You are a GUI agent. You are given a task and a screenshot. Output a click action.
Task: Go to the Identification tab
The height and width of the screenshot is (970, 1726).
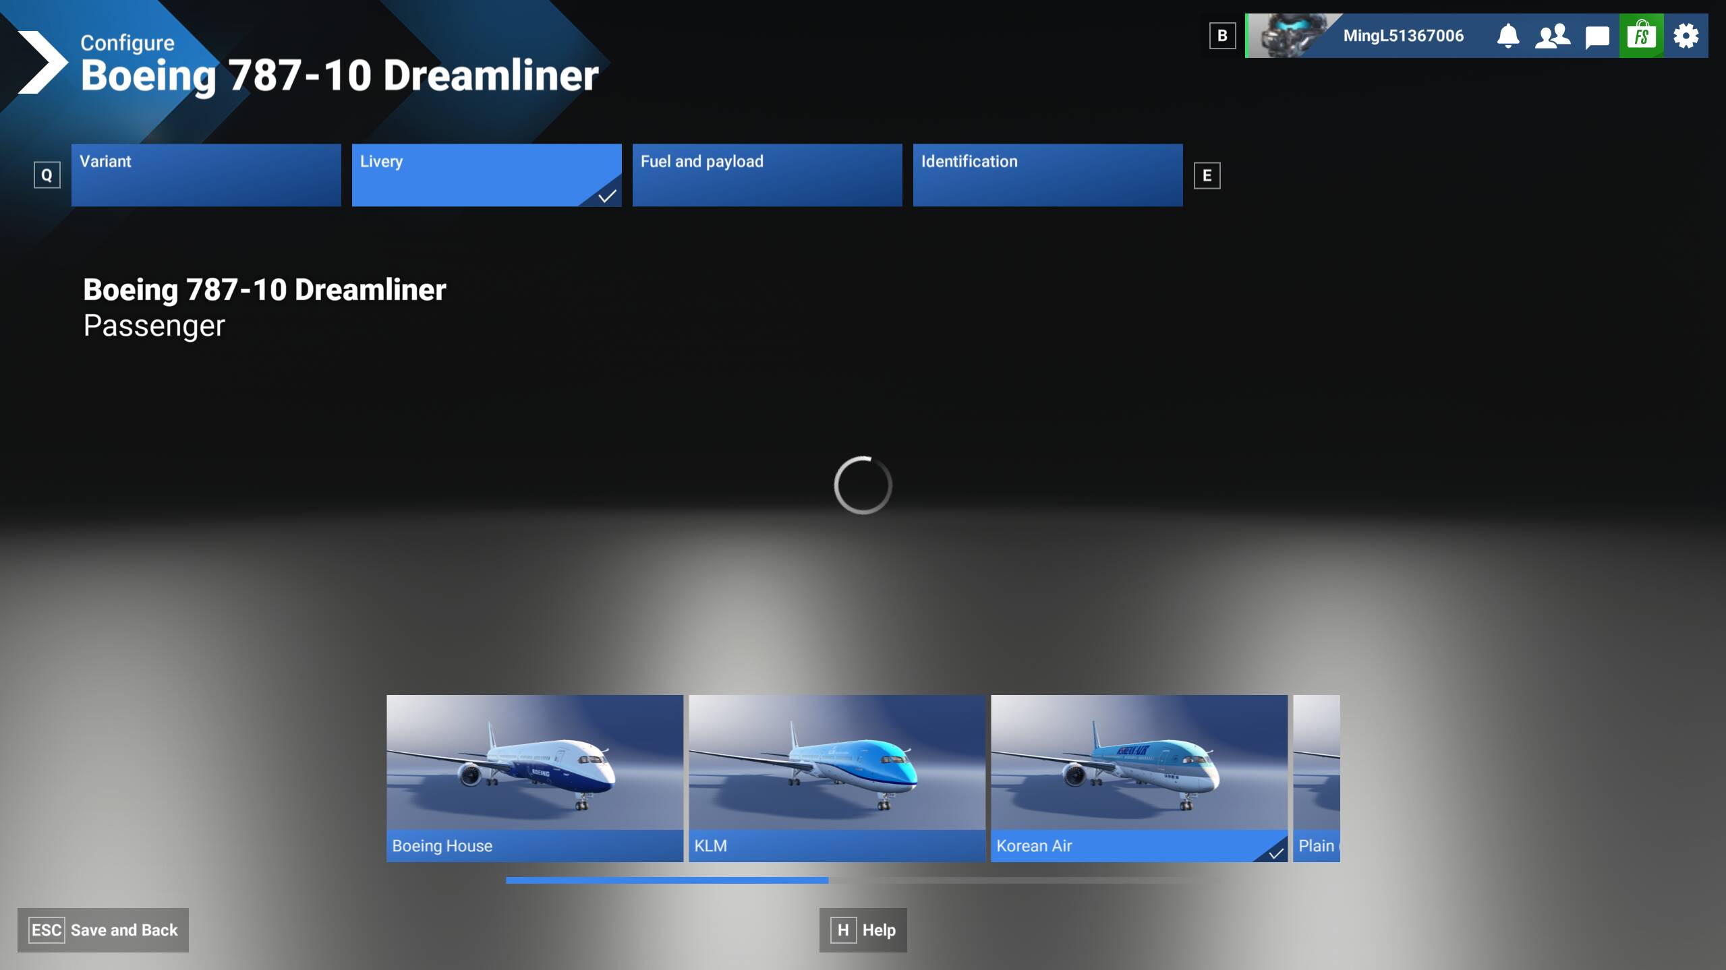[x=1047, y=175]
